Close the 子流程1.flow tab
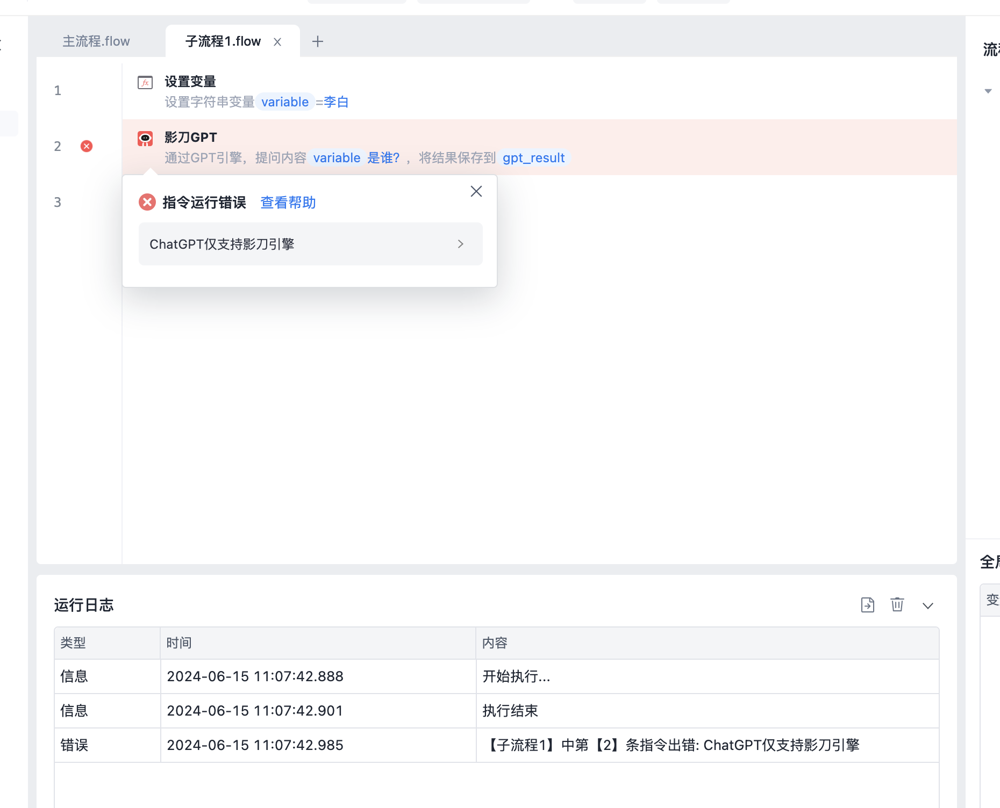 click(x=277, y=42)
